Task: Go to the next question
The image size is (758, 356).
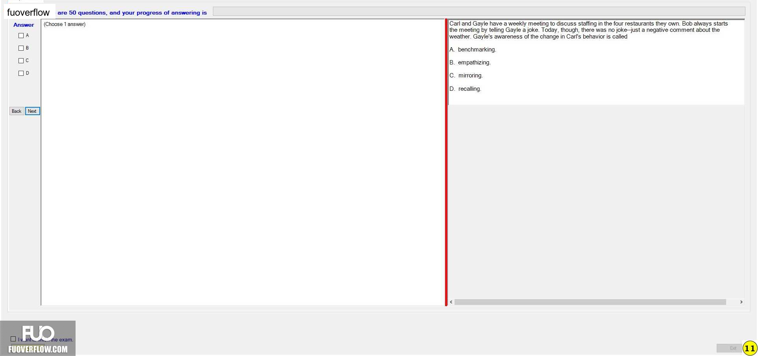Action: point(33,111)
